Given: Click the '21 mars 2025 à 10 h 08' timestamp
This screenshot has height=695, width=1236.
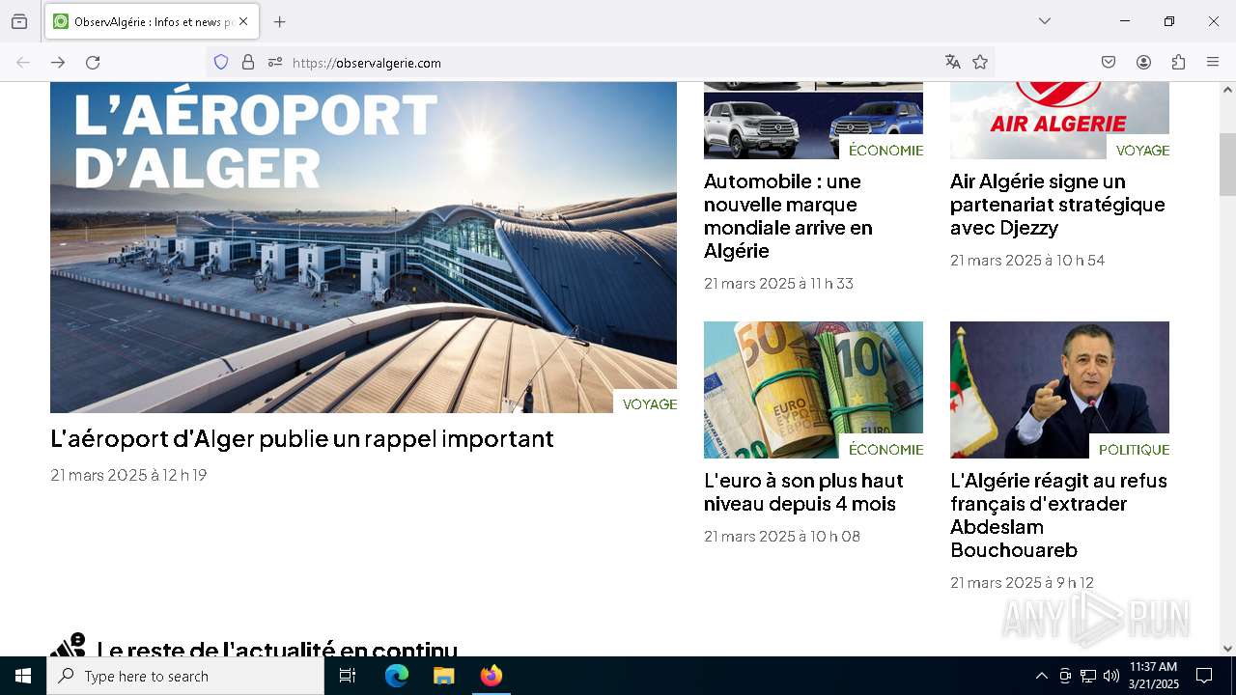Looking at the screenshot, I should [782, 536].
